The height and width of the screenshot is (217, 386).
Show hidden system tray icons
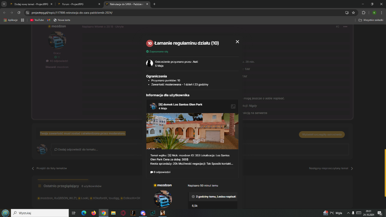(348, 213)
